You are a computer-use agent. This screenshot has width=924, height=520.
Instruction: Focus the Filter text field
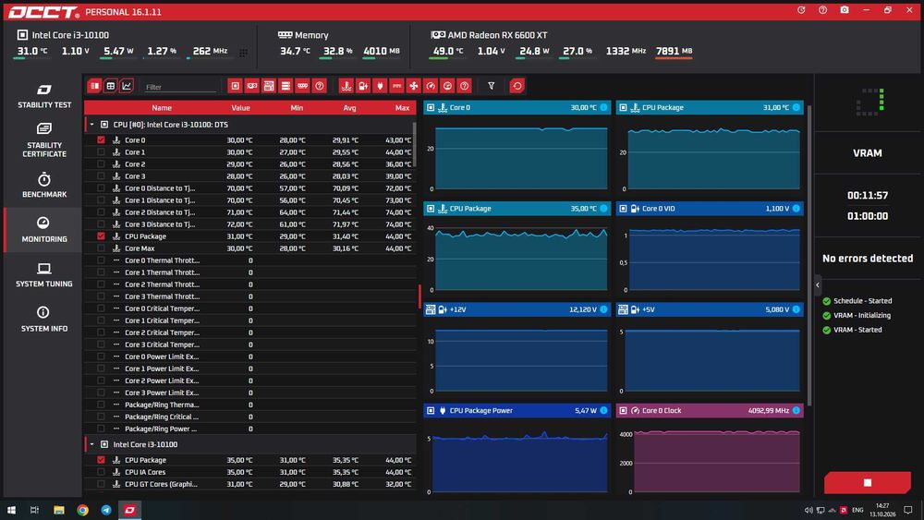click(x=180, y=87)
